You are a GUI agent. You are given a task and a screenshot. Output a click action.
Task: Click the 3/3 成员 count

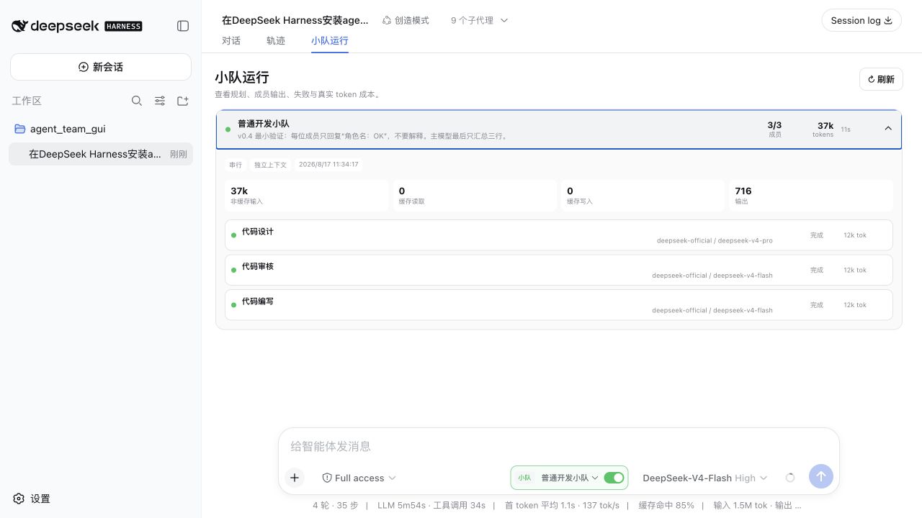[x=774, y=129]
